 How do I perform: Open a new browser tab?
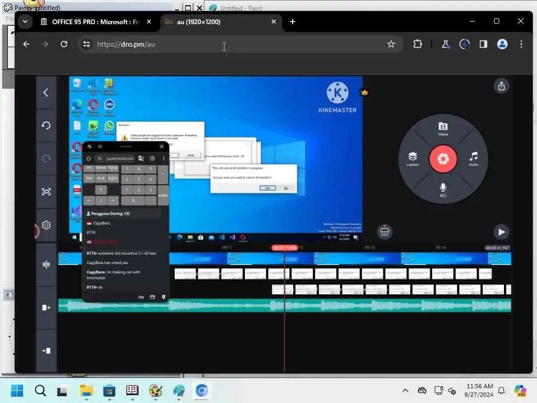pos(292,22)
